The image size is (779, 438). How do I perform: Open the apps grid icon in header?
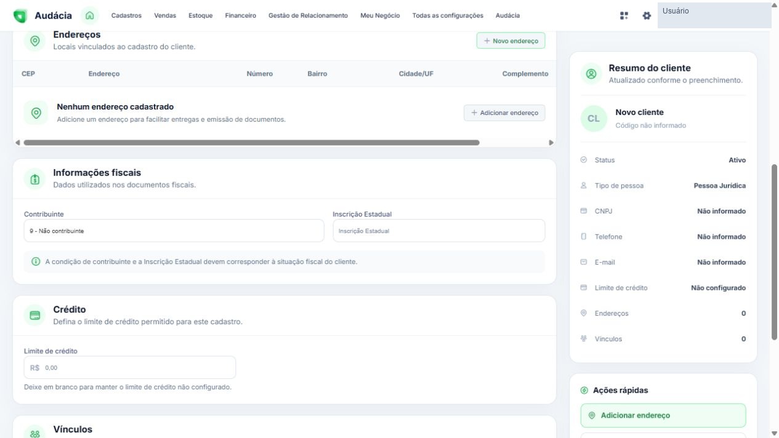pos(624,16)
